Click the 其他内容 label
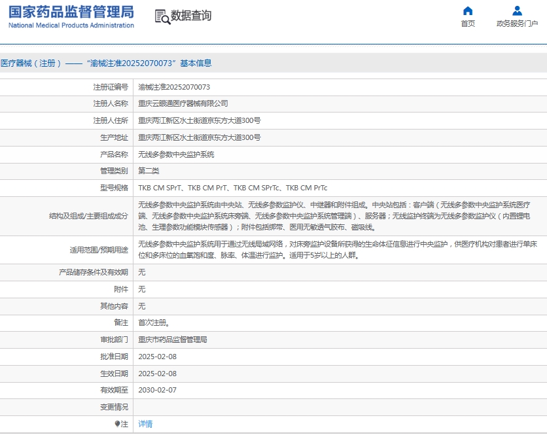The height and width of the screenshot is (437, 547). coord(114,306)
